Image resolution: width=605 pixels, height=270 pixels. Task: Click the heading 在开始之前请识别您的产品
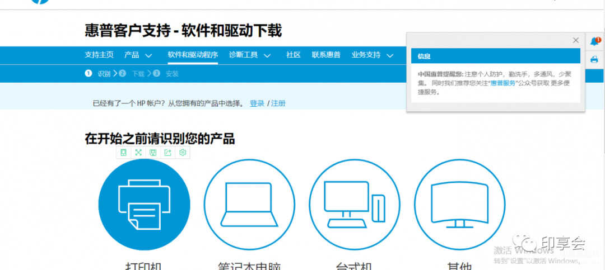point(160,138)
